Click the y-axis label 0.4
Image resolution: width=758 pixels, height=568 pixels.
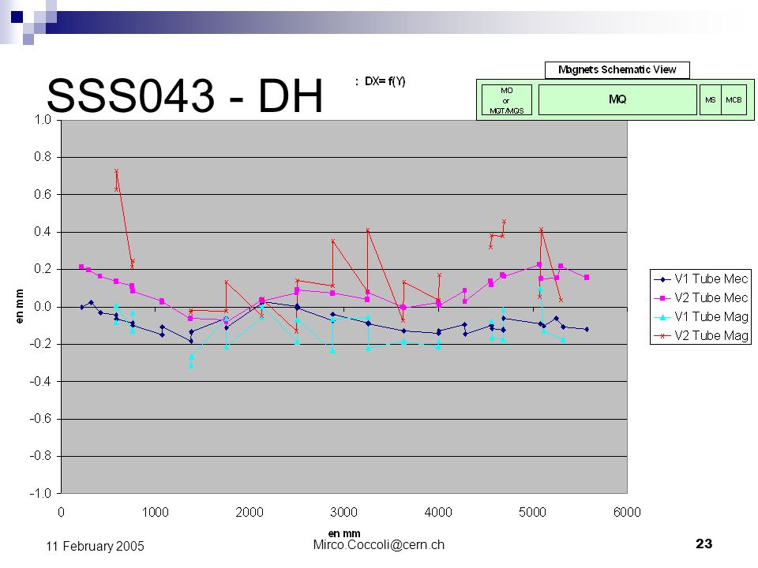pos(43,232)
